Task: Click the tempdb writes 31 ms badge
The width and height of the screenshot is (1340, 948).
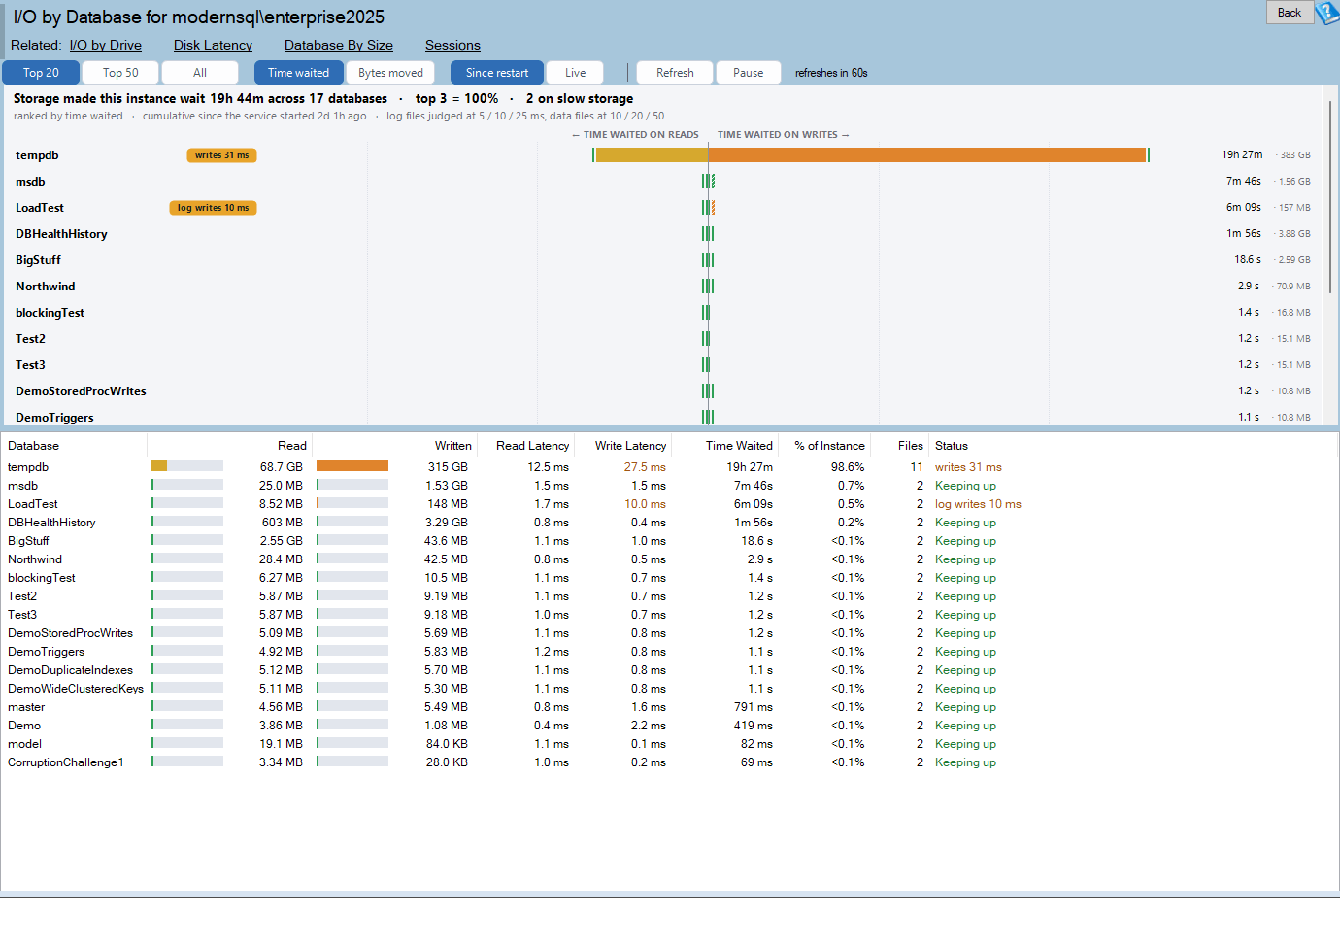Action: [221, 155]
